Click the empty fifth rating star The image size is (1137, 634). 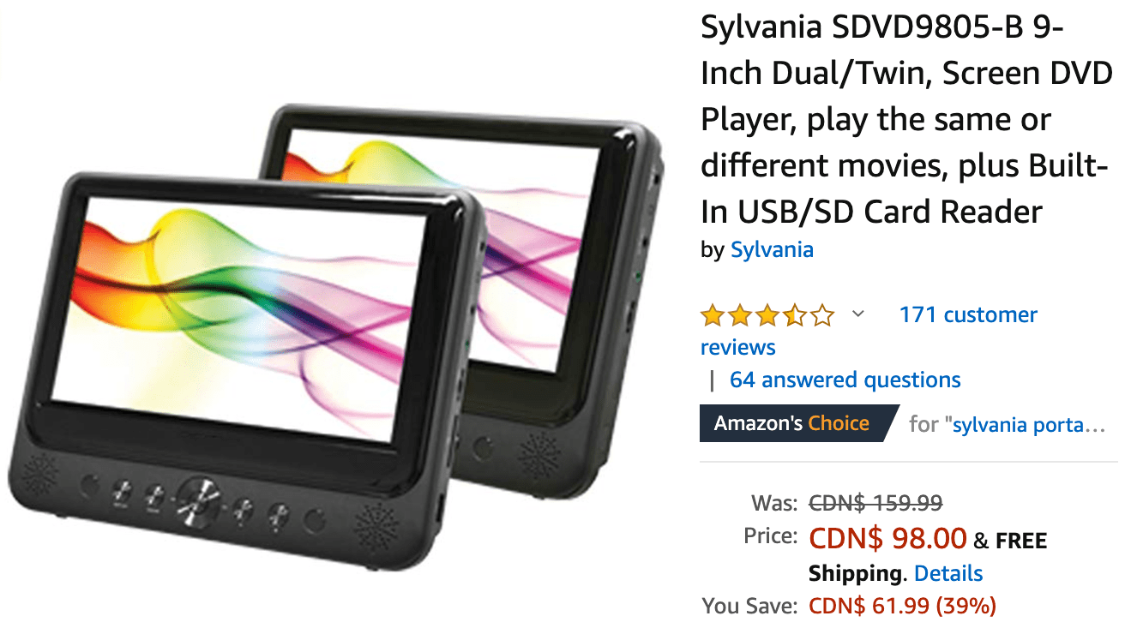pos(822,315)
